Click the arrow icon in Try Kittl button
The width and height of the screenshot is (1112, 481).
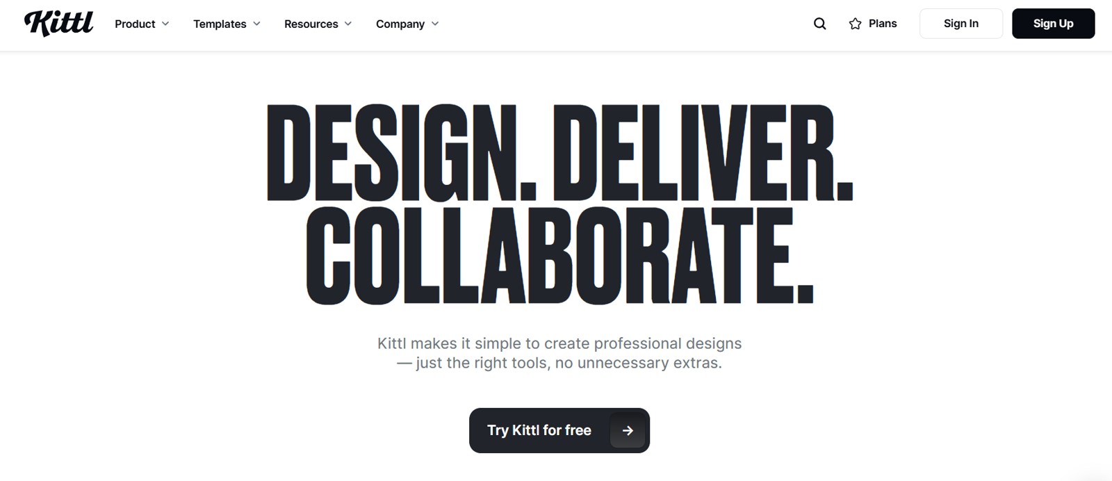click(628, 431)
